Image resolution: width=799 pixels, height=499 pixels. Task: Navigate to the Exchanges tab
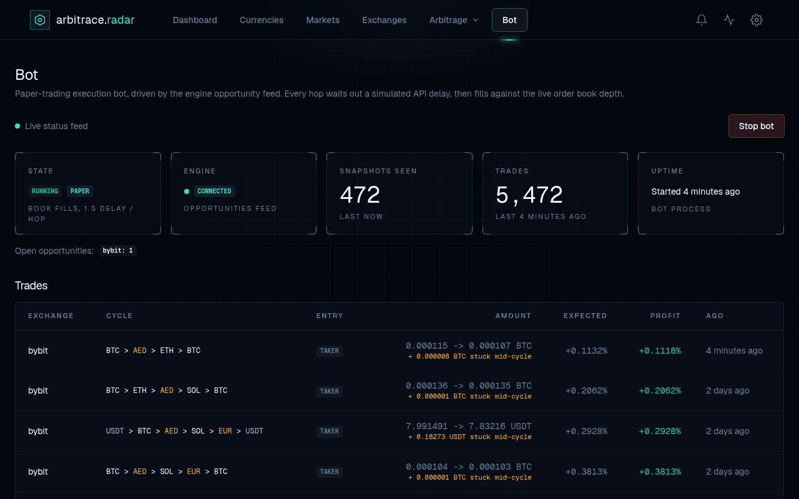(x=385, y=20)
